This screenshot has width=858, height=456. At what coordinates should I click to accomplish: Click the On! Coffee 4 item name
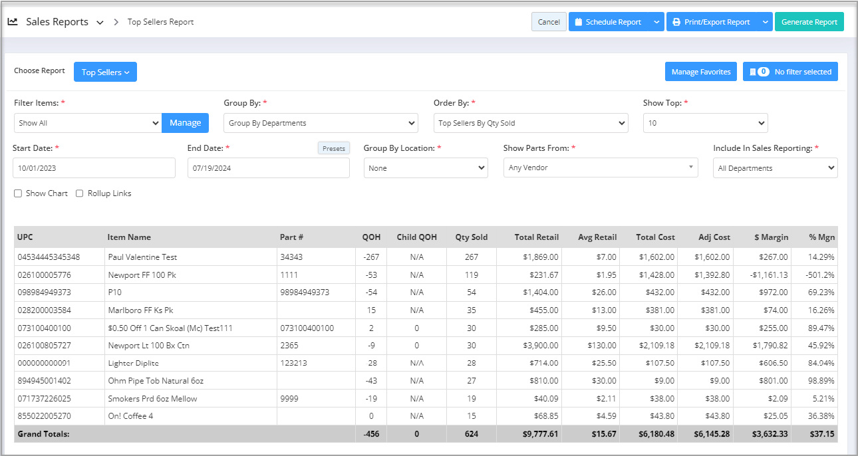(x=130, y=417)
